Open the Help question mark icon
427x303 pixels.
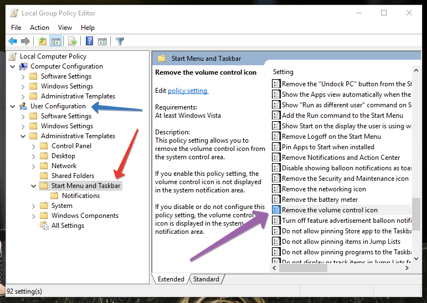coord(89,41)
